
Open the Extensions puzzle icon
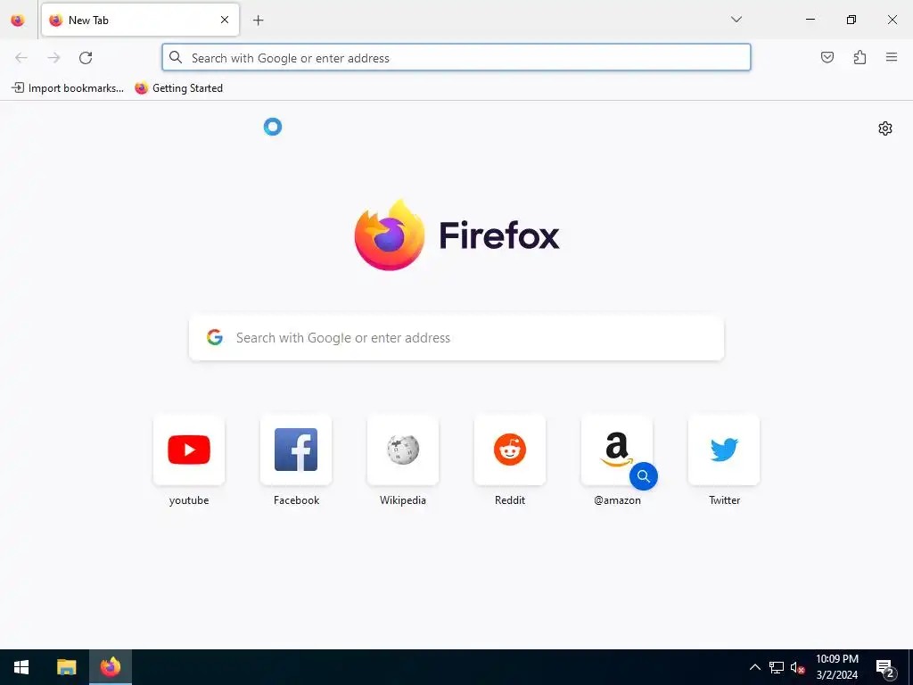pos(860,57)
